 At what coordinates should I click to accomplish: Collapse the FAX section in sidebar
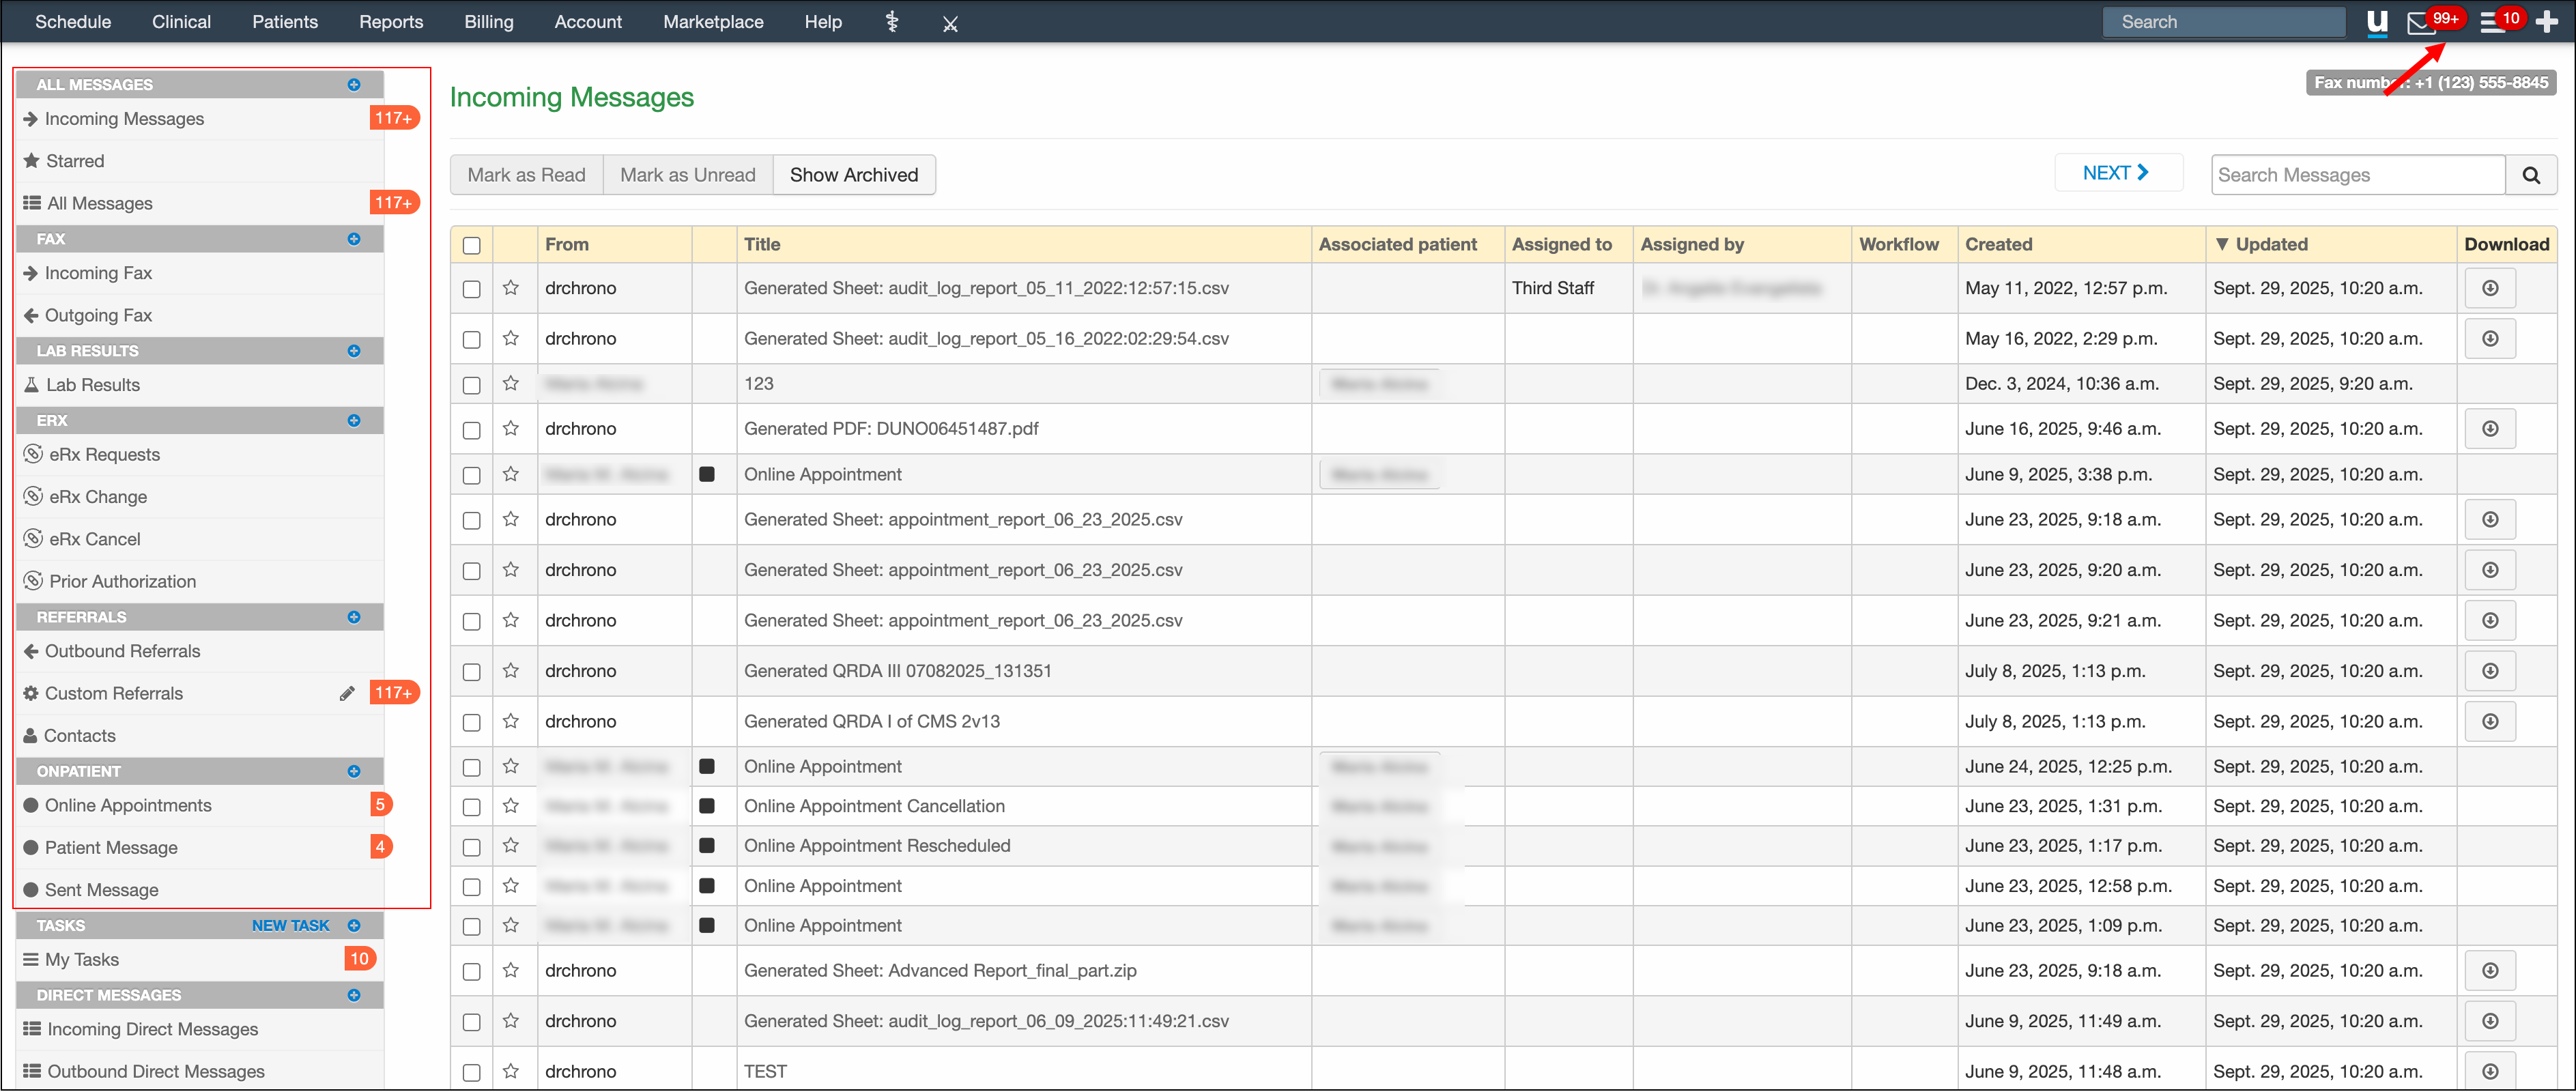pos(354,239)
